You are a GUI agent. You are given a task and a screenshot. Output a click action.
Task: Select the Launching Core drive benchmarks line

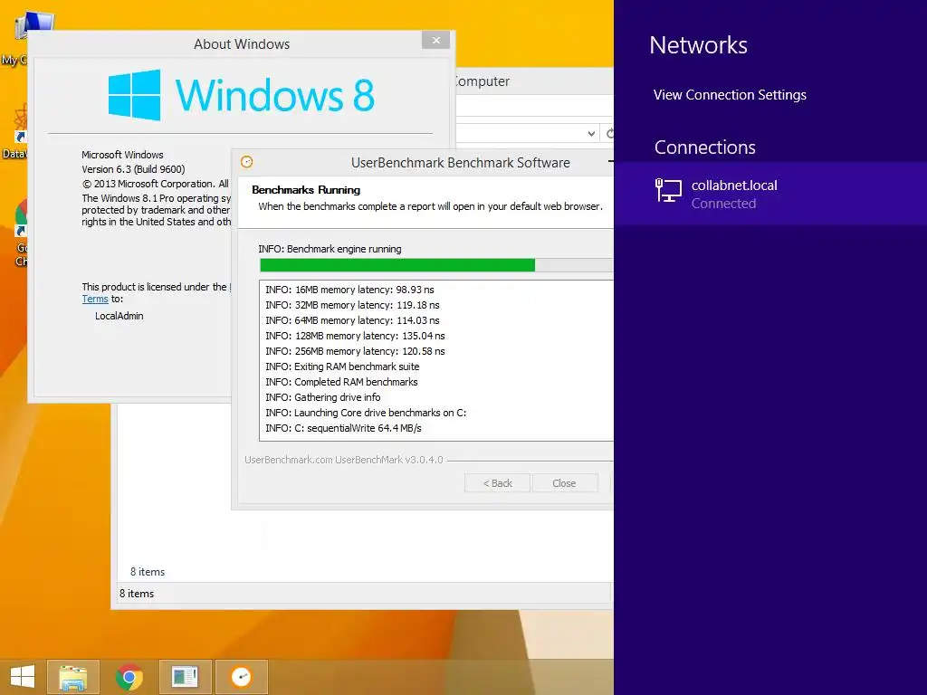pos(366,413)
